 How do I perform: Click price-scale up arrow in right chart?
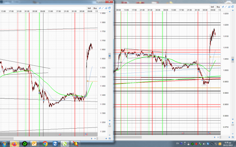pos(233,10)
